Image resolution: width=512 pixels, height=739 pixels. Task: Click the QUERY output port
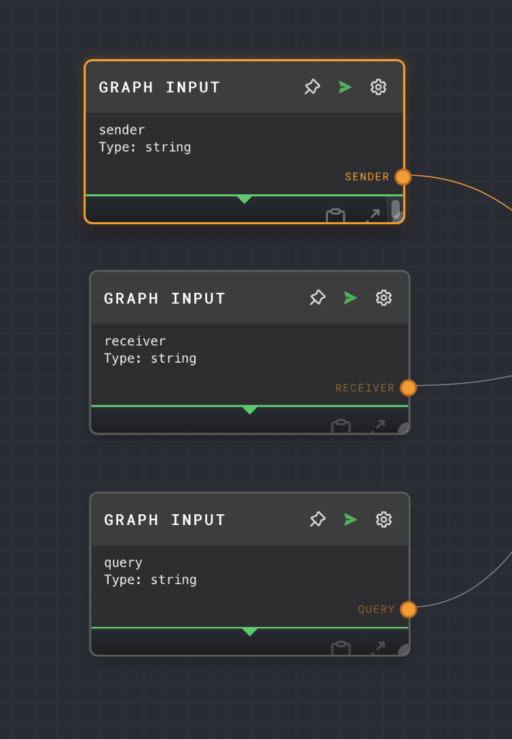click(408, 609)
